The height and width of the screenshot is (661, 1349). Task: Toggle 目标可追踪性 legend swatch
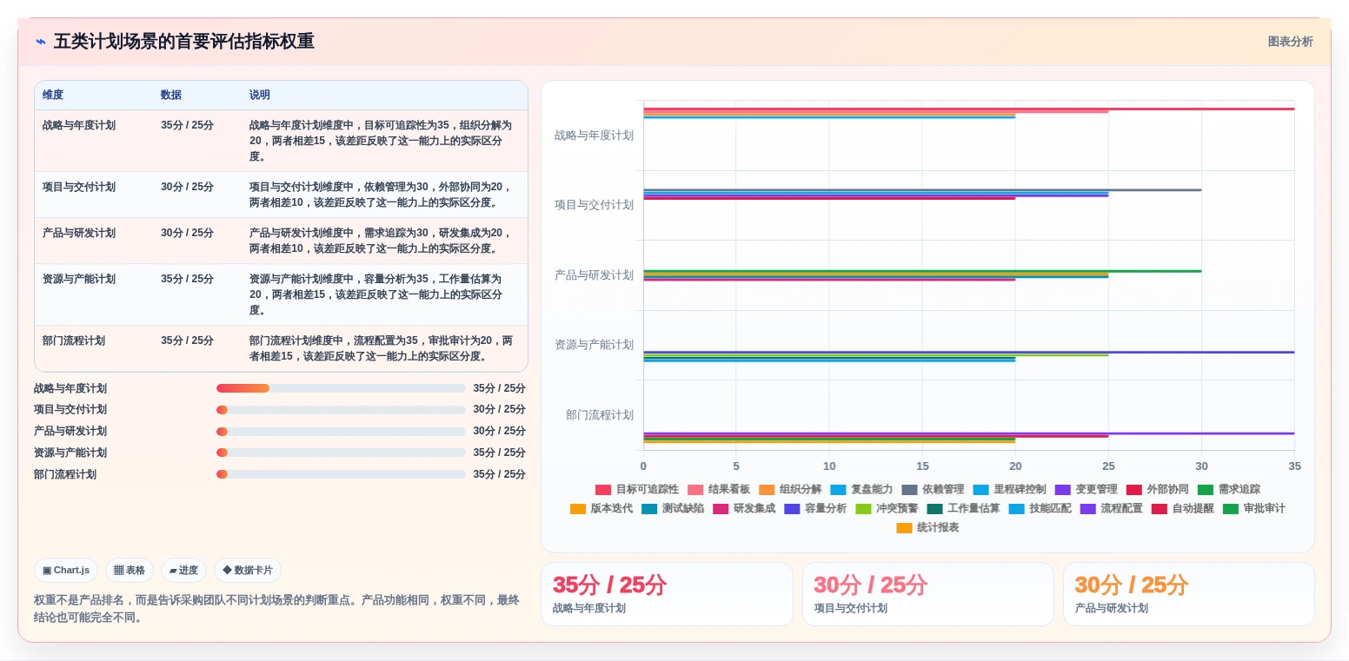(x=603, y=490)
